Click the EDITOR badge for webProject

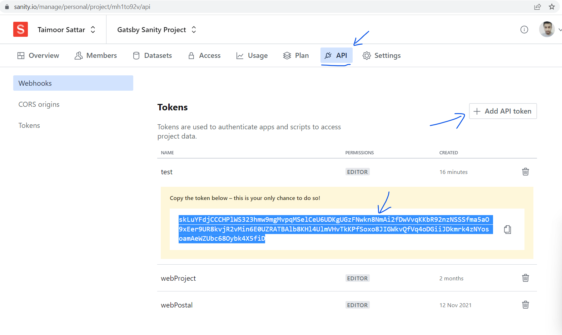(357, 278)
